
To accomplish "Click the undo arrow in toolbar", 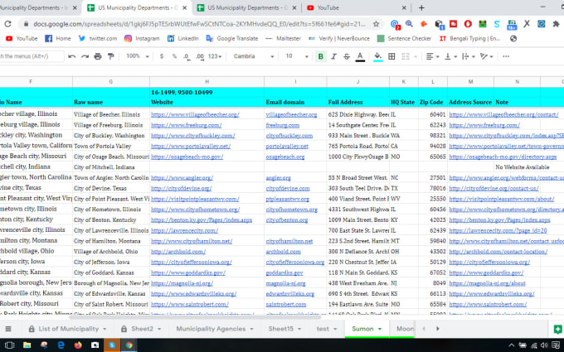I will [x=71, y=56].
